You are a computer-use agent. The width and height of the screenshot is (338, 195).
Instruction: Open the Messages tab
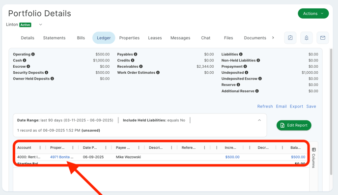click(x=180, y=38)
